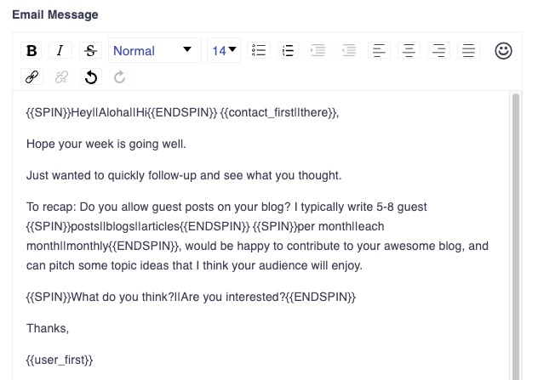Insert an ordered numbered list
The height and width of the screenshot is (380, 538).
288,51
